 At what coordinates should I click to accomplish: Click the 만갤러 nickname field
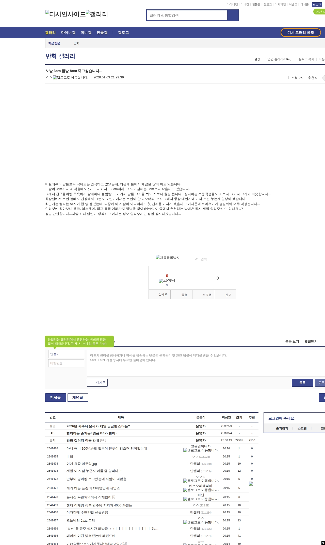click(66, 354)
